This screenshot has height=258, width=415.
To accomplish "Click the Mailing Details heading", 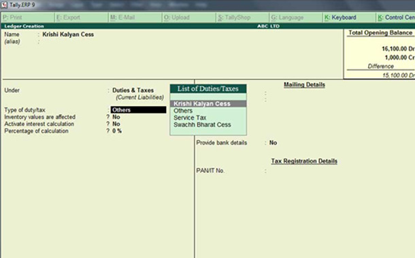I will (304, 85).
